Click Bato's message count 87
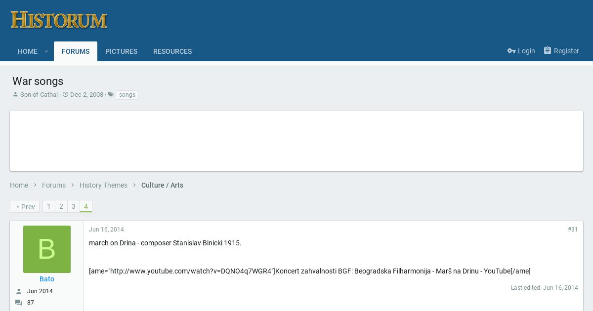Viewport: 593px width, 311px height. click(x=31, y=303)
